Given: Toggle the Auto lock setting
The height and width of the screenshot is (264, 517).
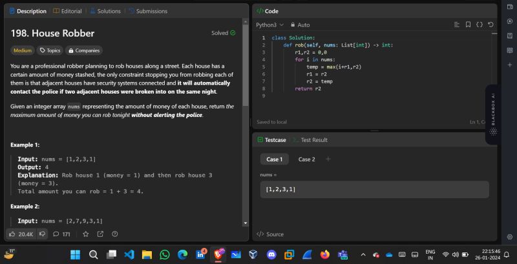Looking at the screenshot, I should click(x=300, y=25).
